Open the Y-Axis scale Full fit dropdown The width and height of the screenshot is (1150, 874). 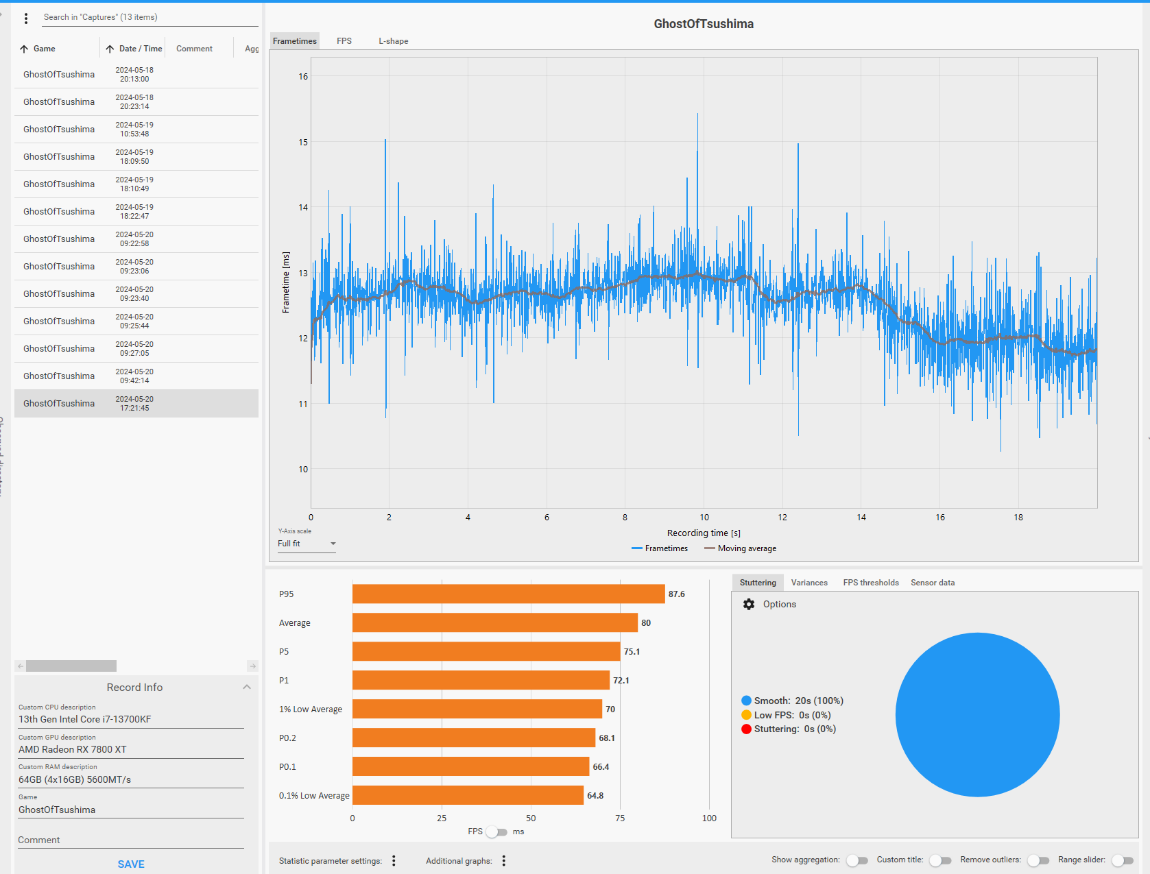[307, 544]
